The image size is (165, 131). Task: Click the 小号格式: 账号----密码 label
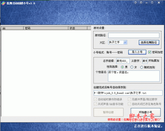coord(108,52)
